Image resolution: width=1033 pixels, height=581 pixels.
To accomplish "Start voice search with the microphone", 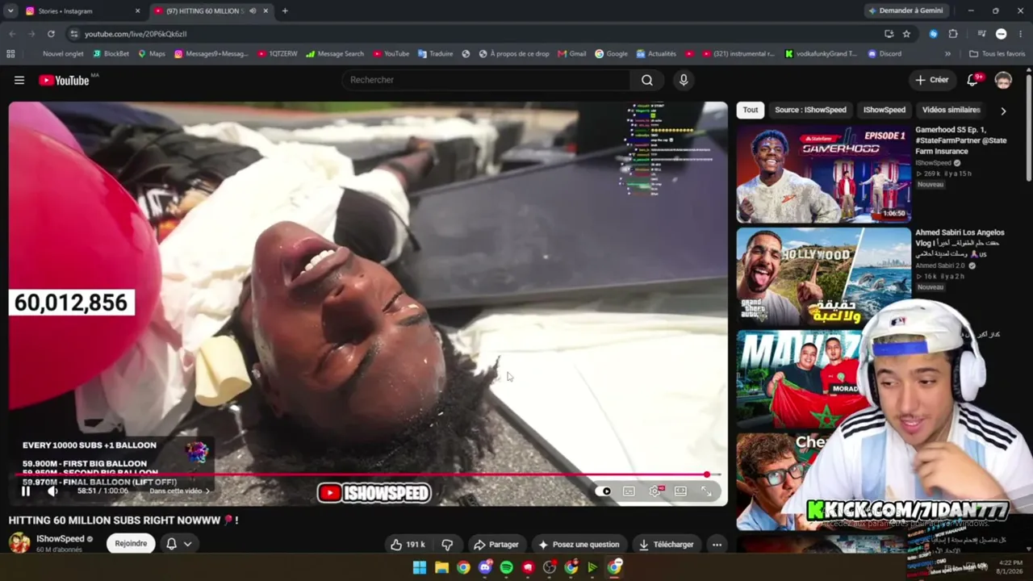I will coord(684,80).
